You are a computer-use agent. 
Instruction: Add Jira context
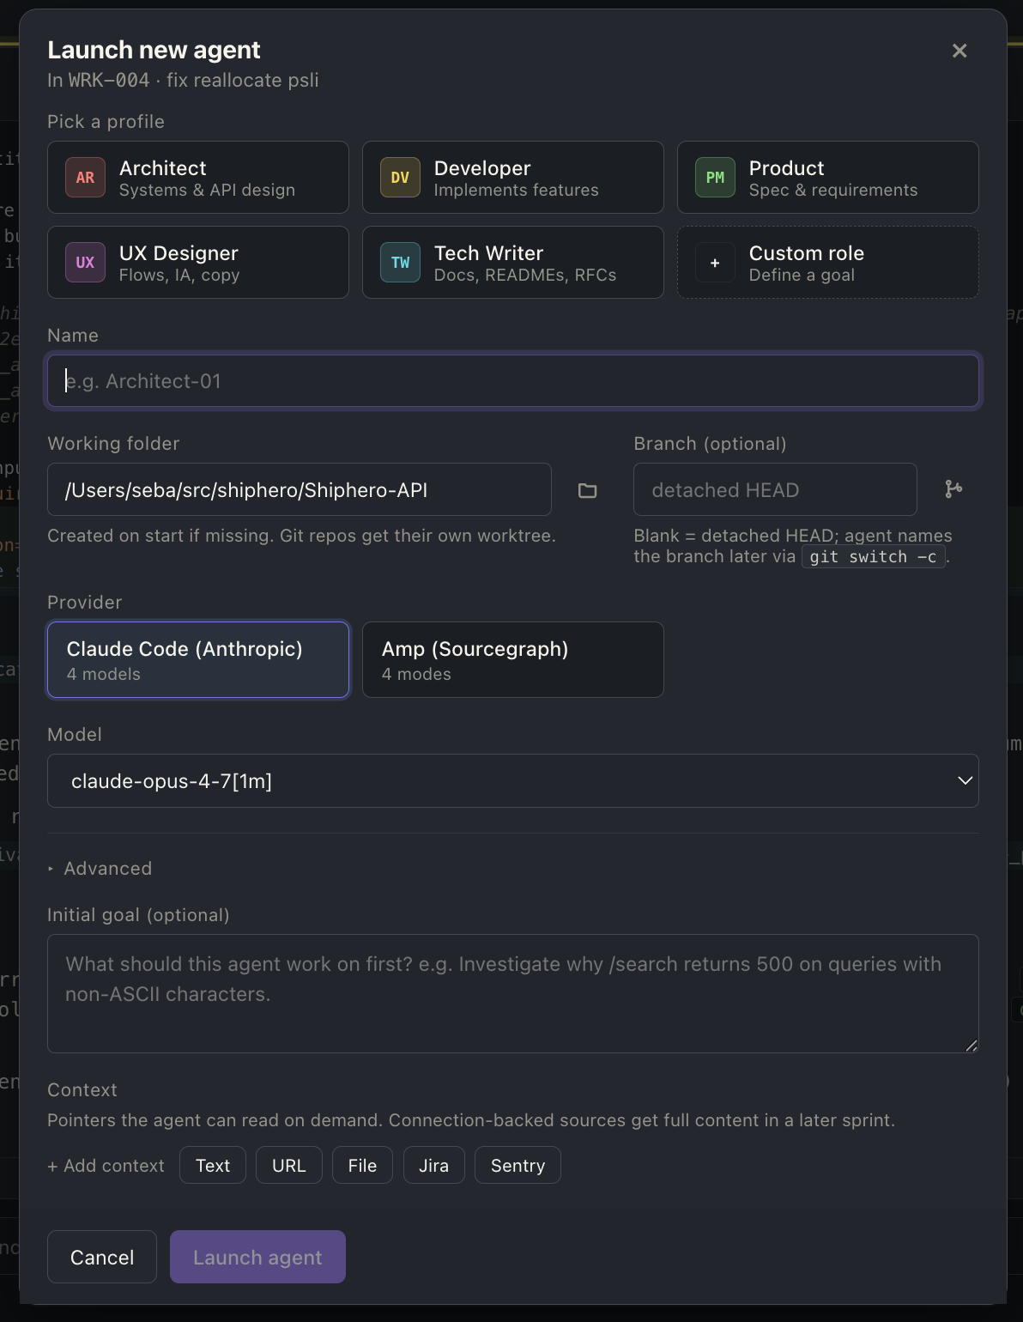433,1166
